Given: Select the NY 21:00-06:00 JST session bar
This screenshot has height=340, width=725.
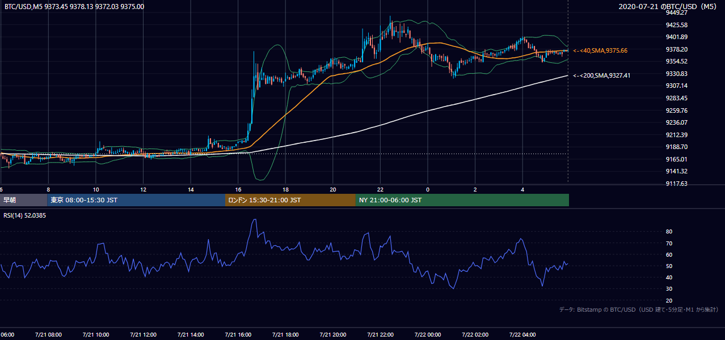Looking at the screenshot, I should [462, 200].
